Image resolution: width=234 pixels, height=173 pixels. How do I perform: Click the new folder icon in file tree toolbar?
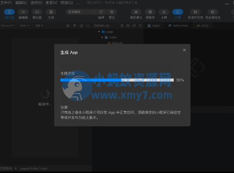click(x=128, y=25)
